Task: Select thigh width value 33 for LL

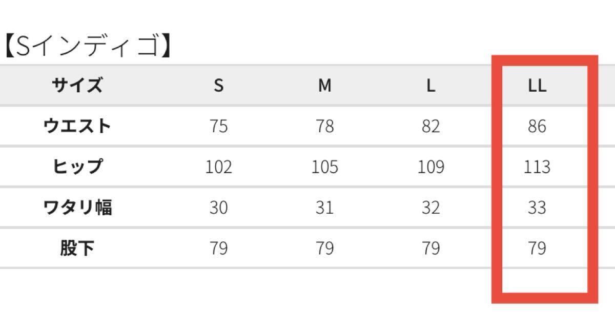Action: tap(537, 208)
